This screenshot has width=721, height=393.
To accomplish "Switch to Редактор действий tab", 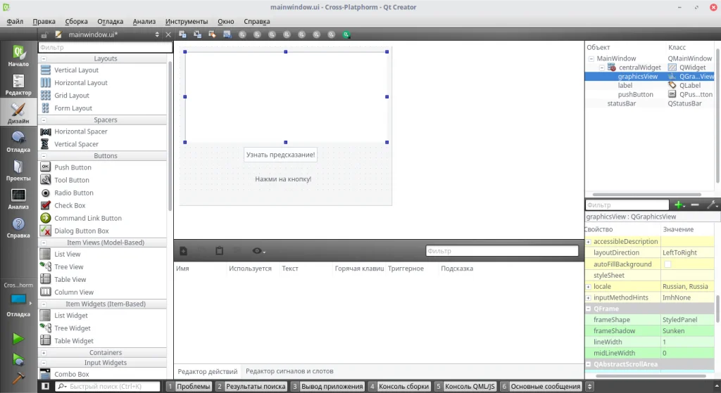I will (208, 371).
